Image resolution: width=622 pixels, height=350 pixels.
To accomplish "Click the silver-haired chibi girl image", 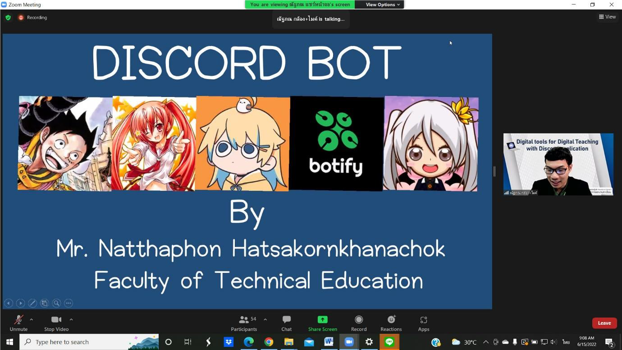I will (430, 143).
